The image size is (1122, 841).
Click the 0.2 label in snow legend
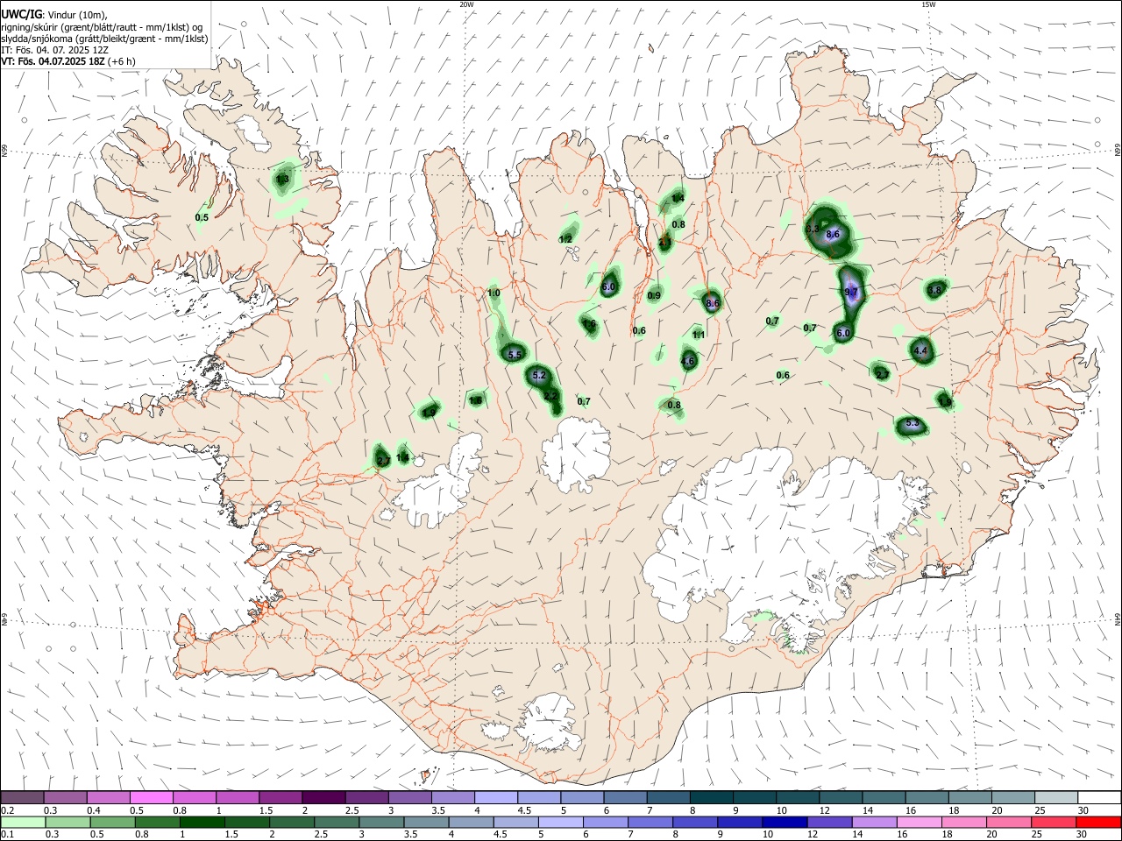click(7, 810)
